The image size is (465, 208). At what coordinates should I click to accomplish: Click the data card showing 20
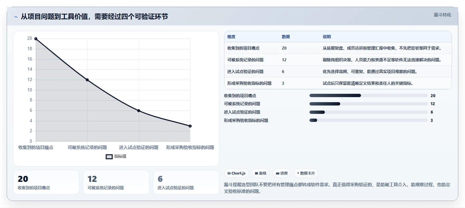point(46,182)
